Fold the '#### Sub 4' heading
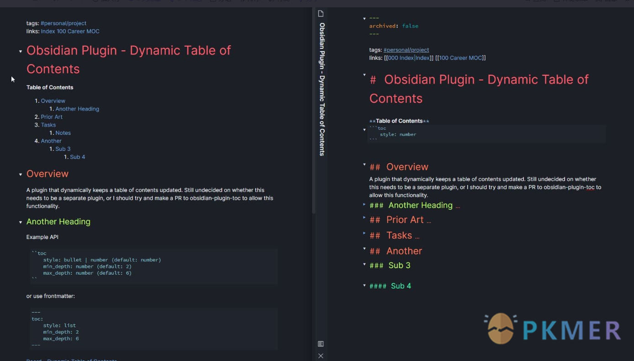This screenshot has width=634, height=361. (x=364, y=286)
